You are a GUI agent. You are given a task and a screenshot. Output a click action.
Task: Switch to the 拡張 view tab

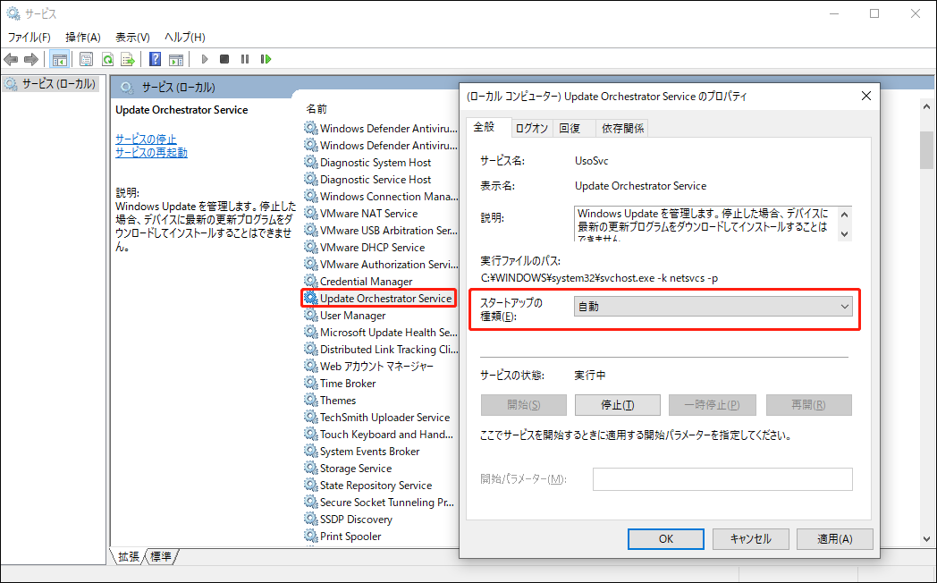pyautogui.click(x=129, y=557)
